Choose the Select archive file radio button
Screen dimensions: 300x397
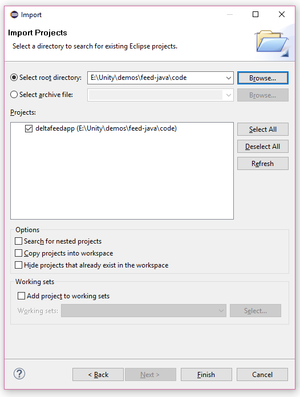click(14, 95)
